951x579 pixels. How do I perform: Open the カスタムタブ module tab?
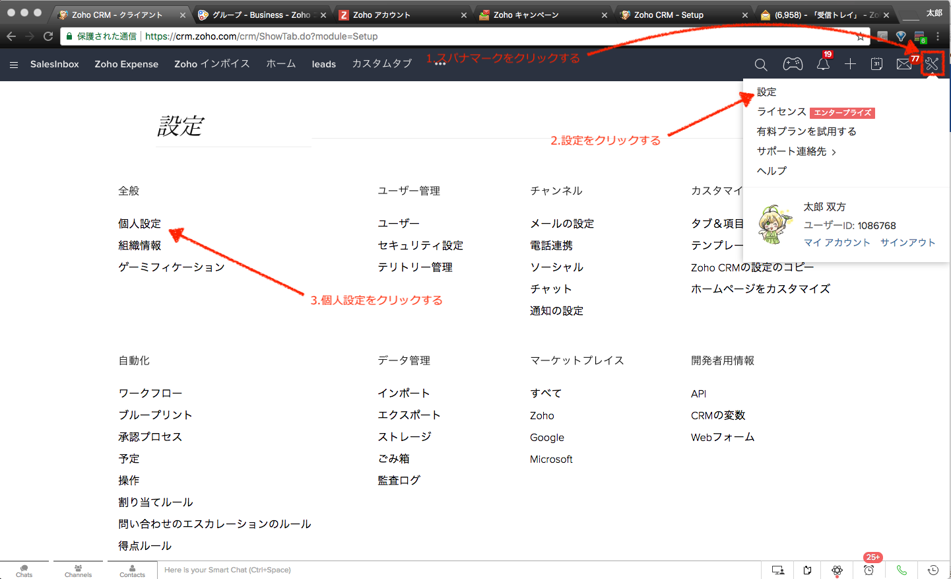coord(381,64)
